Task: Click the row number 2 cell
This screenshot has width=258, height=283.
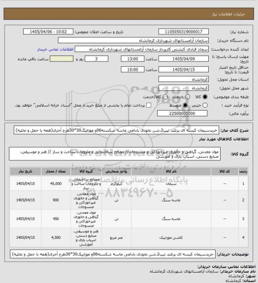Action: pos(243,200)
